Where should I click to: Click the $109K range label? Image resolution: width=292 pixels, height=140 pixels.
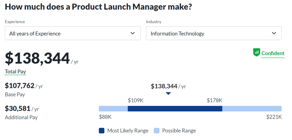click(x=135, y=100)
